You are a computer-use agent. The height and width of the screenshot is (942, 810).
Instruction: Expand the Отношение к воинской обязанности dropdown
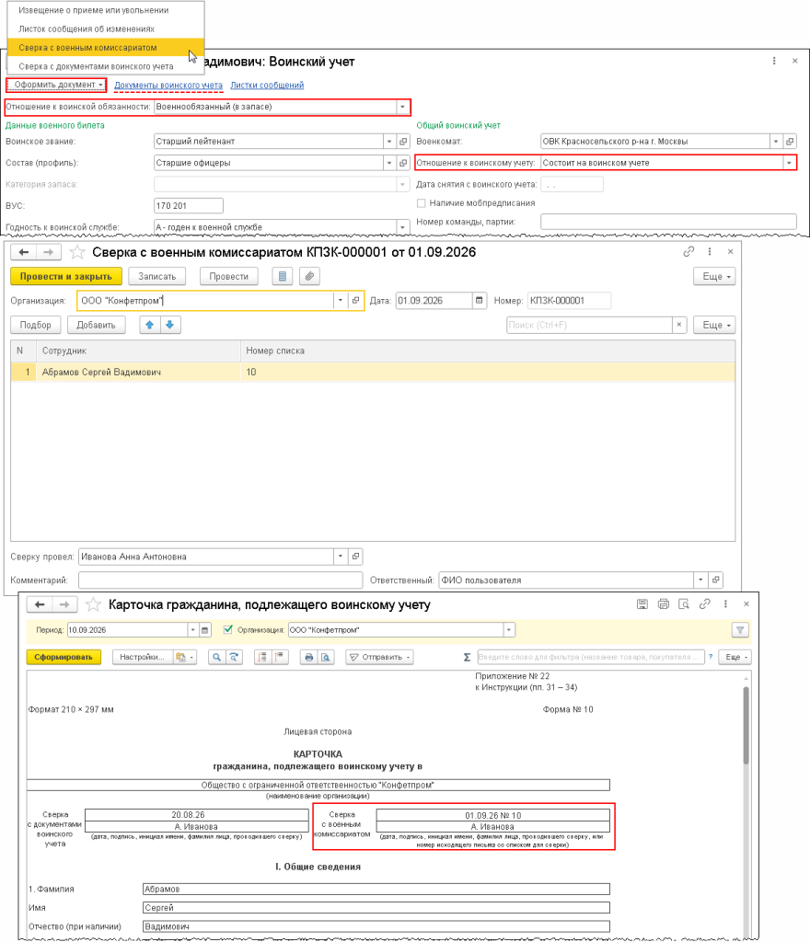[402, 107]
